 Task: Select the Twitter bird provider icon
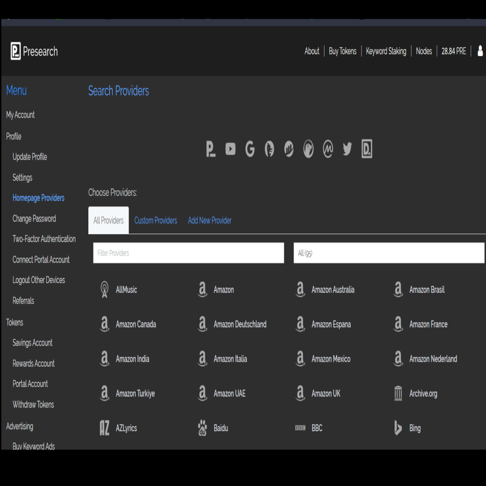tap(347, 149)
